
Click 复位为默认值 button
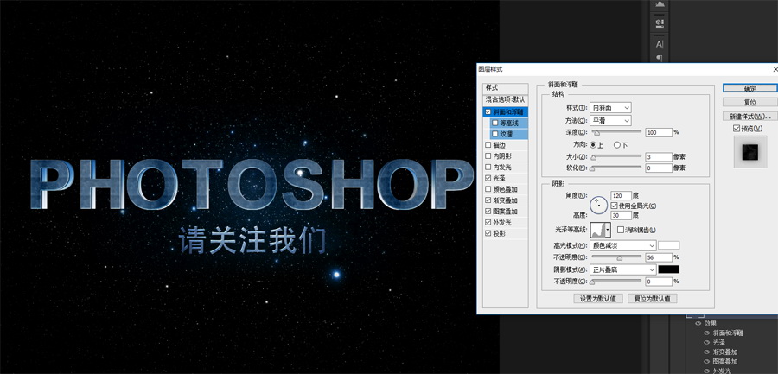652,299
